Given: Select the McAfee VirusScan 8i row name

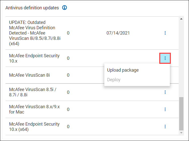Looking at the screenshot, I should [x=29, y=75].
